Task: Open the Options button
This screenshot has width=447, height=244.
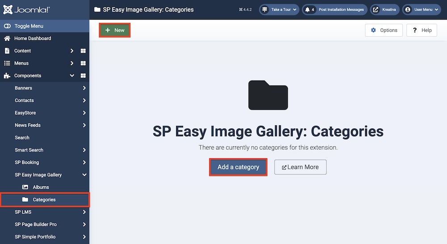Action: tap(384, 30)
